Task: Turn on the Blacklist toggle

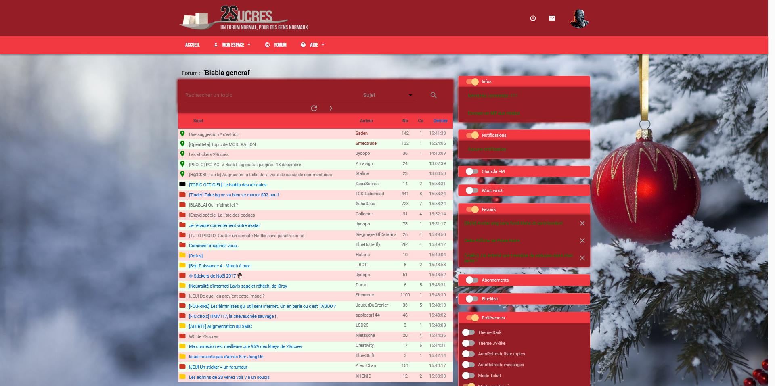Action: (x=472, y=299)
